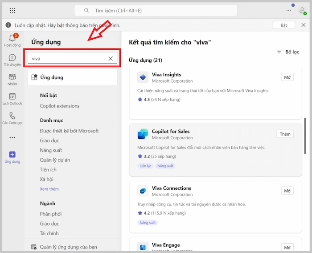312x253 pixels.
Task: Dismiss the notification banner with X
Action: pos(303,25)
